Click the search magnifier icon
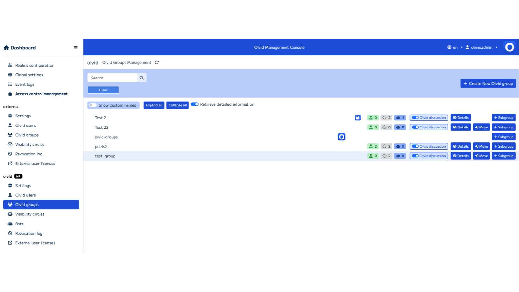This screenshot has height=292, width=519. pyautogui.click(x=142, y=78)
